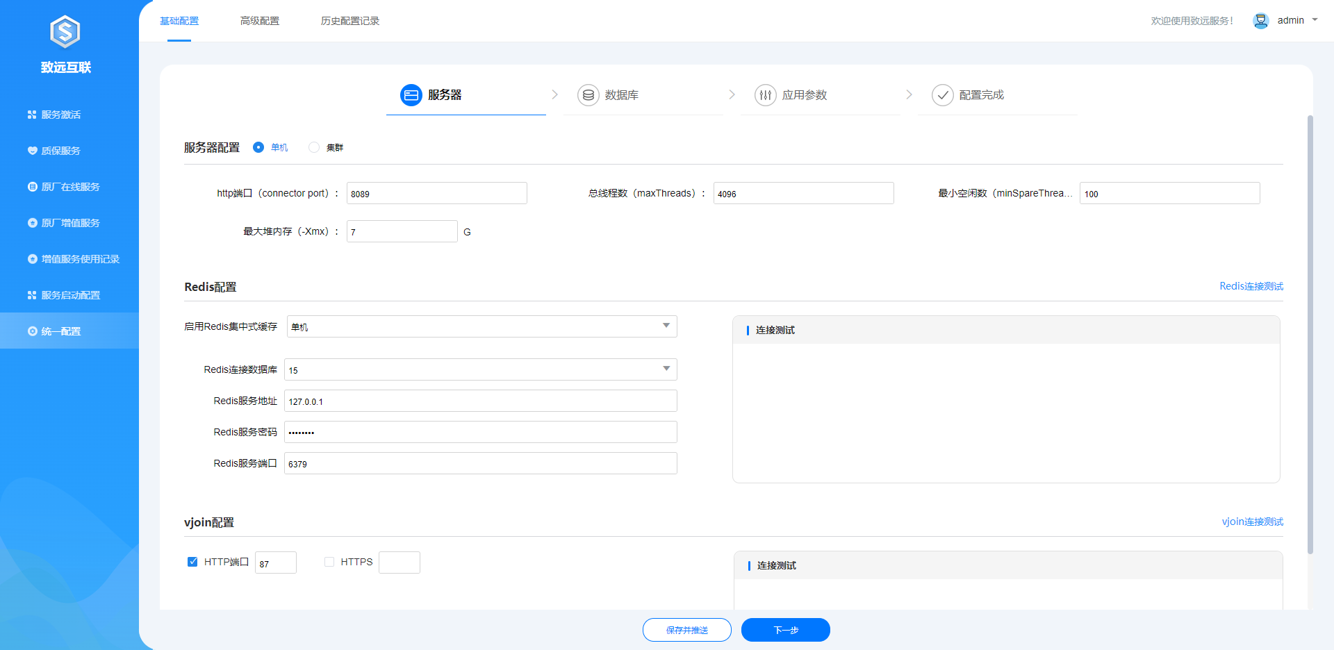Select the 数据库 step icon
Screen dimensions: 1334x650
588,95
